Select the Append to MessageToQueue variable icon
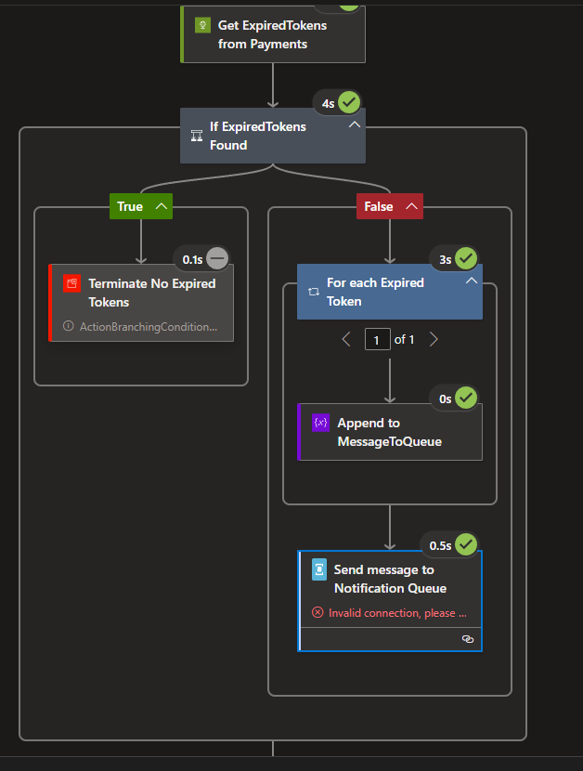This screenshot has height=771, width=583. (x=320, y=423)
